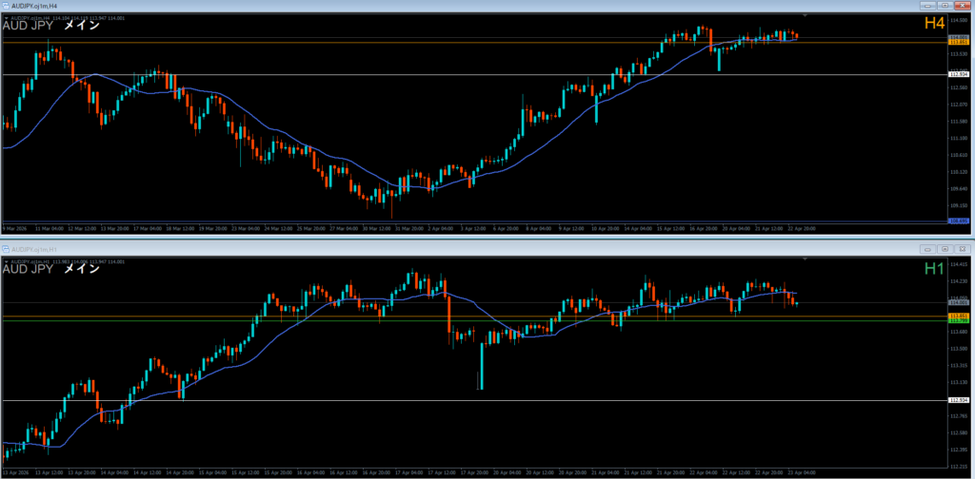Click the H4 chart window's title bar icon

(x=7, y=6)
